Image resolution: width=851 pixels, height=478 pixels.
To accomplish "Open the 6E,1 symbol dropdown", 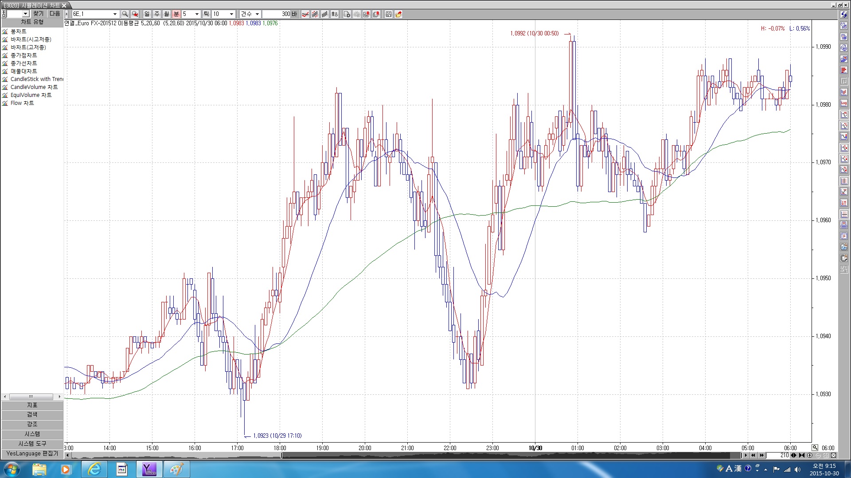I will tap(115, 14).
